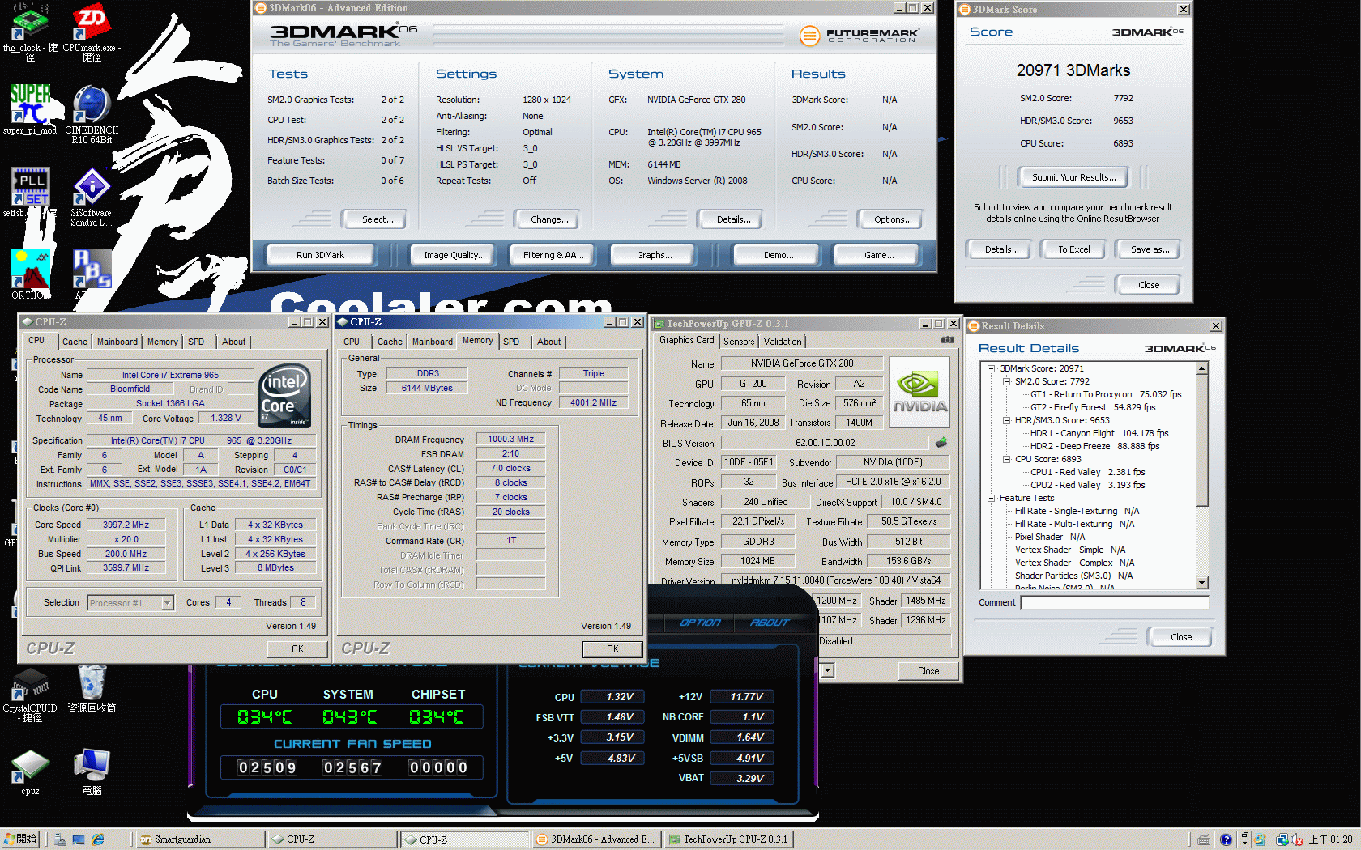The height and width of the screenshot is (850, 1361).
Task: Click the Comment input field
Action: pyautogui.click(x=1115, y=602)
